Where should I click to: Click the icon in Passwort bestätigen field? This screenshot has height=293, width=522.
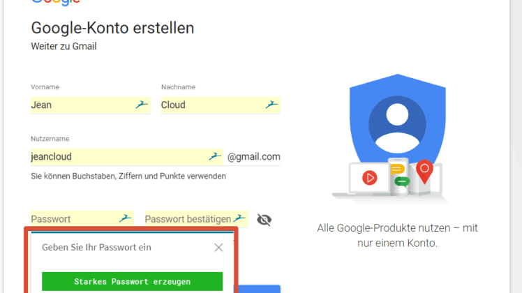239,218
